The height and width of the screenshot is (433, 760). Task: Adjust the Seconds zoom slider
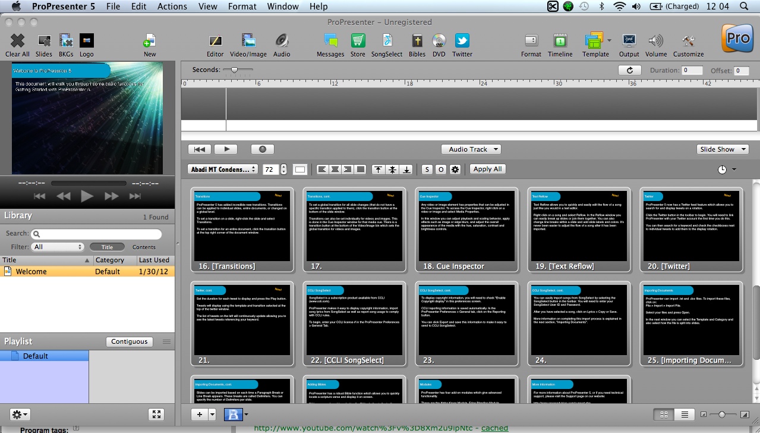[234, 70]
